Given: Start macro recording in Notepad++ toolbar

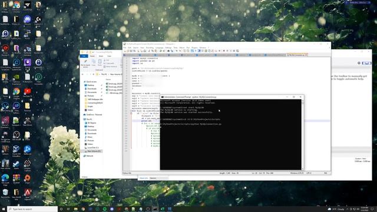Looking at the screenshot, I should 224,51.
